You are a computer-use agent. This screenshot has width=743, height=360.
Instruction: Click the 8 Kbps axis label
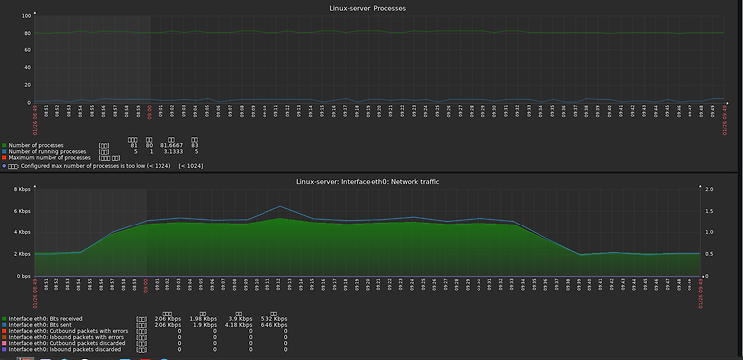pyautogui.click(x=22, y=189)
